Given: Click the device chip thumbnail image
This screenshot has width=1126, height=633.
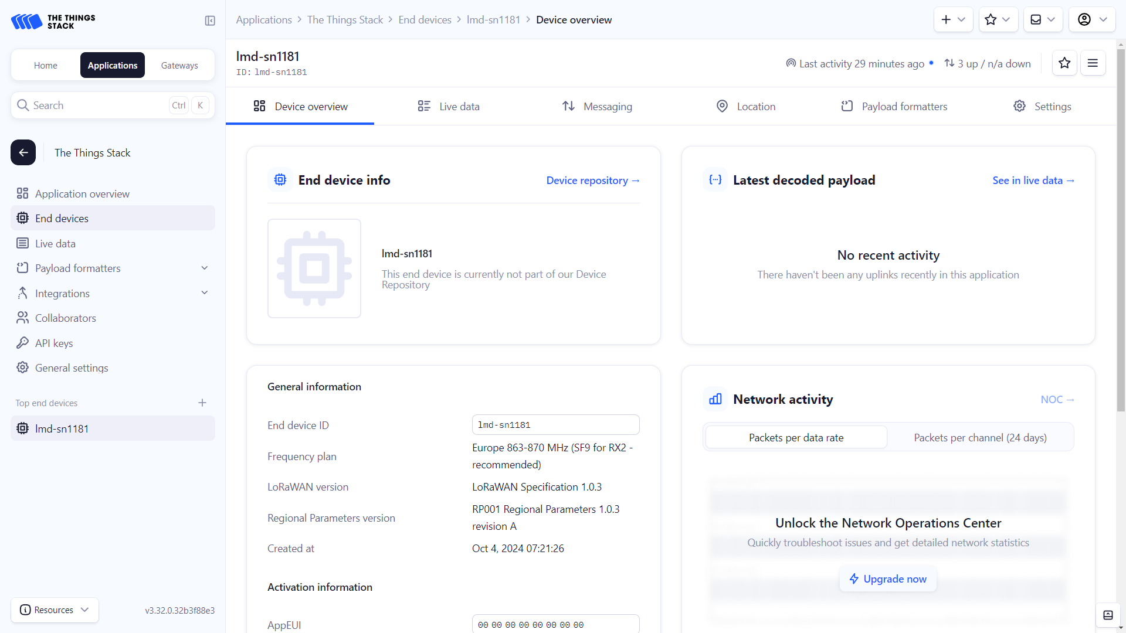Looking at the screenshot, I should (314, 268).
